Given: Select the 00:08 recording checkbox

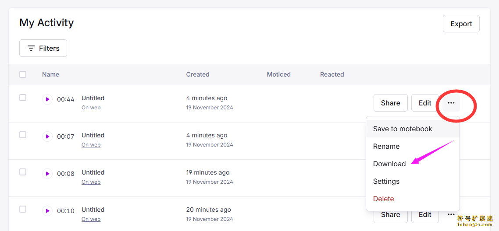Looking at the screenshot, I should pyautogui.click(x=23, y=172).
